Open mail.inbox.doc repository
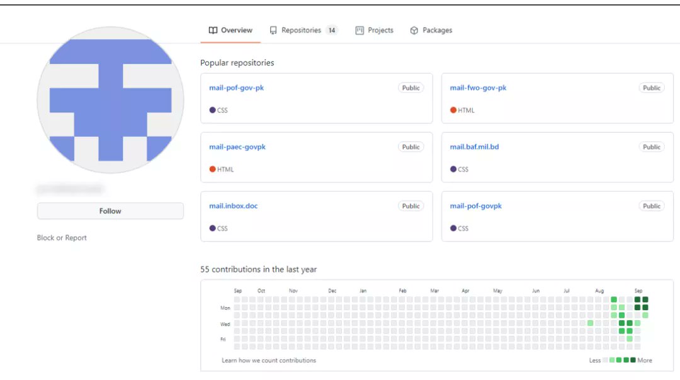 pos(234,206)
